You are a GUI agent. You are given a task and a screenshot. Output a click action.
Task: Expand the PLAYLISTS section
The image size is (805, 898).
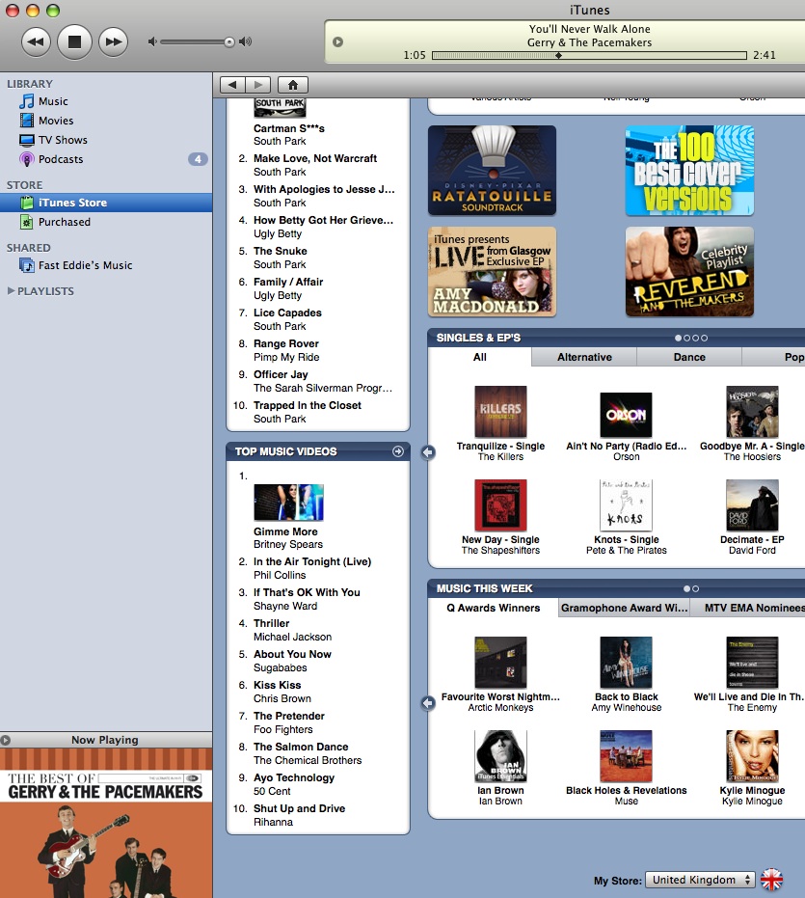(x=11, y=291)
